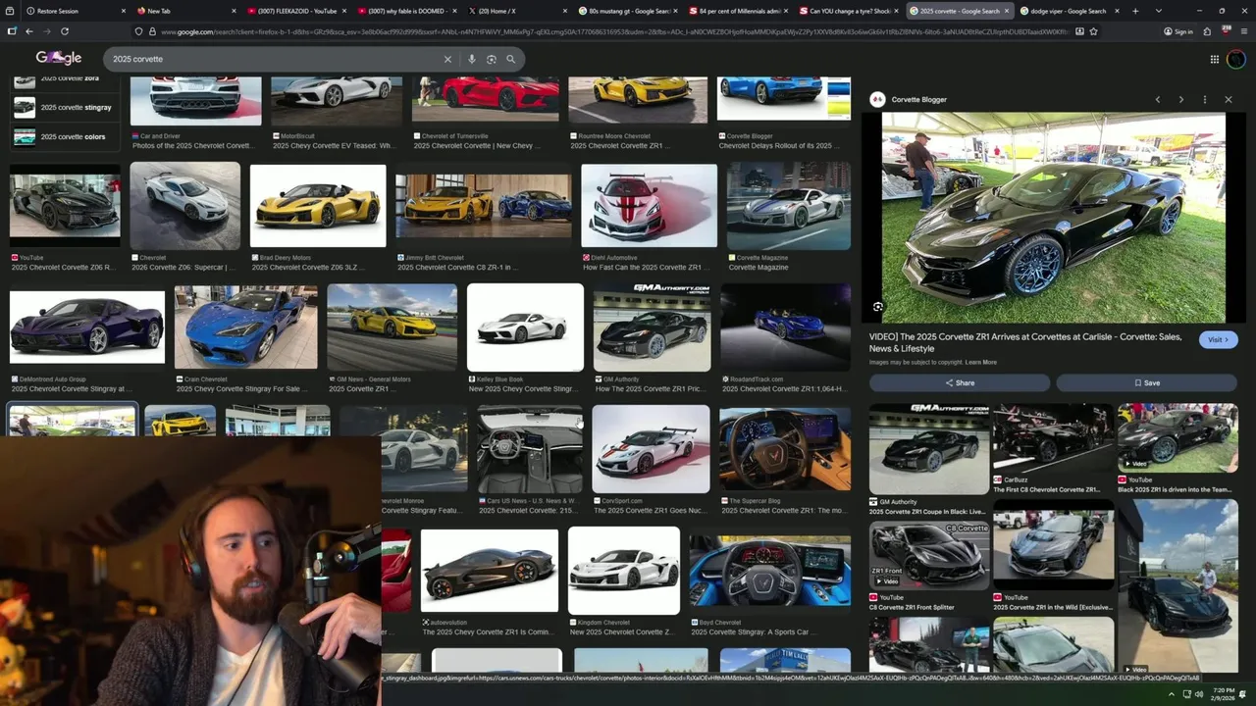Clear the search box with the X icon
This screenshot has width=1256, height=706.
(x=447, y=59)
